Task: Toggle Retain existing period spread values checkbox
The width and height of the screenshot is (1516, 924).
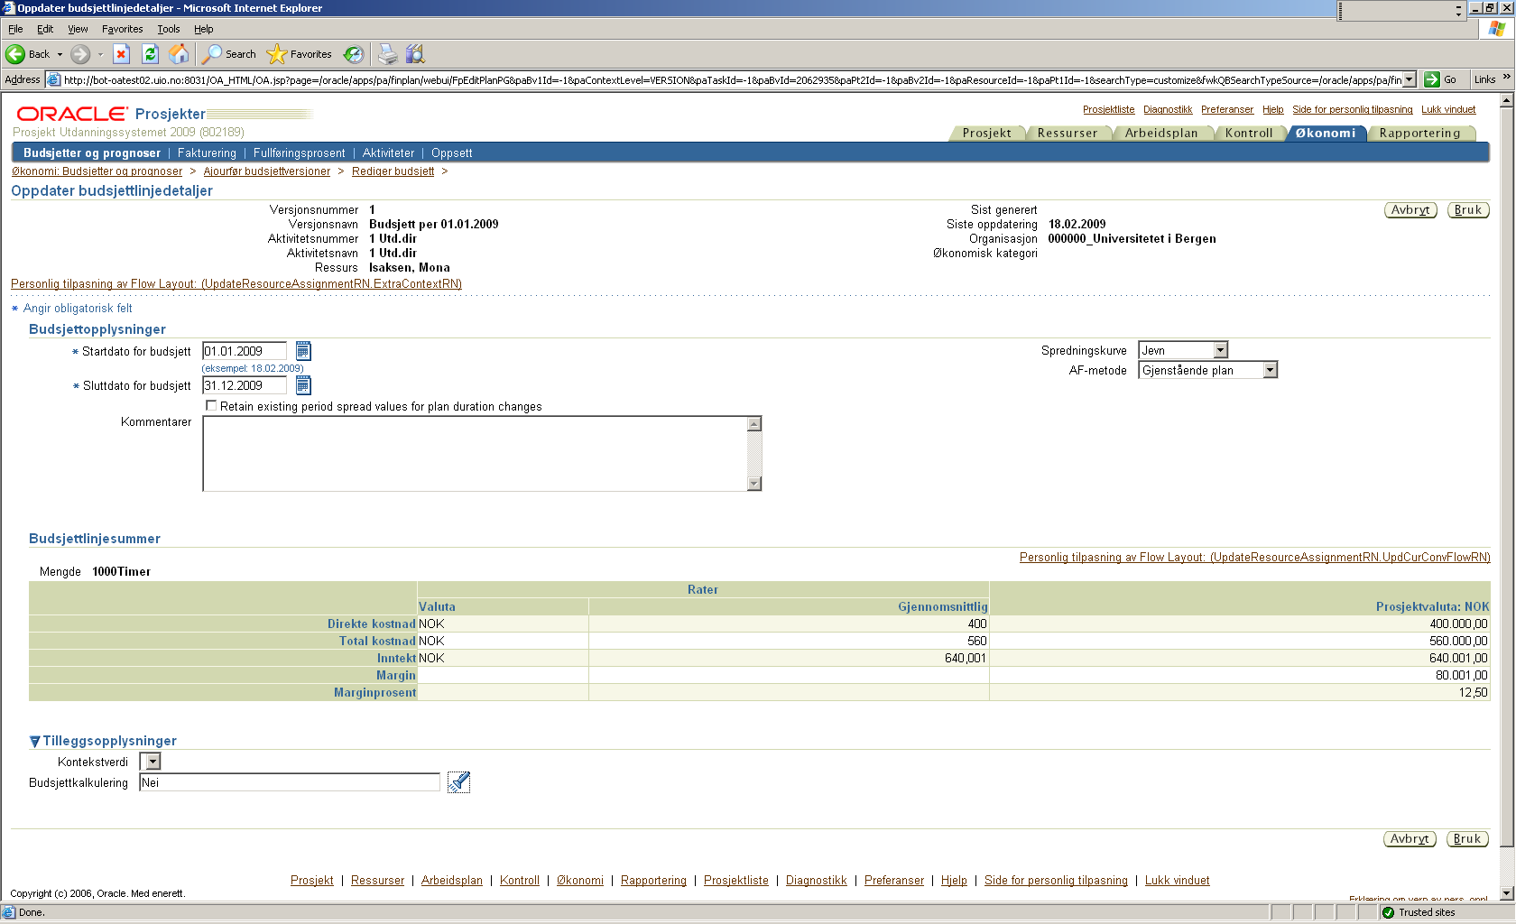Action: [211, 406]
